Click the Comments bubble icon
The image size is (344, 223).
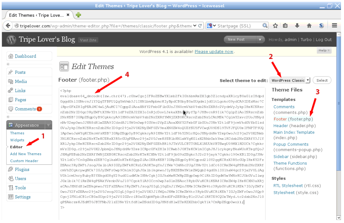[10, 109]
